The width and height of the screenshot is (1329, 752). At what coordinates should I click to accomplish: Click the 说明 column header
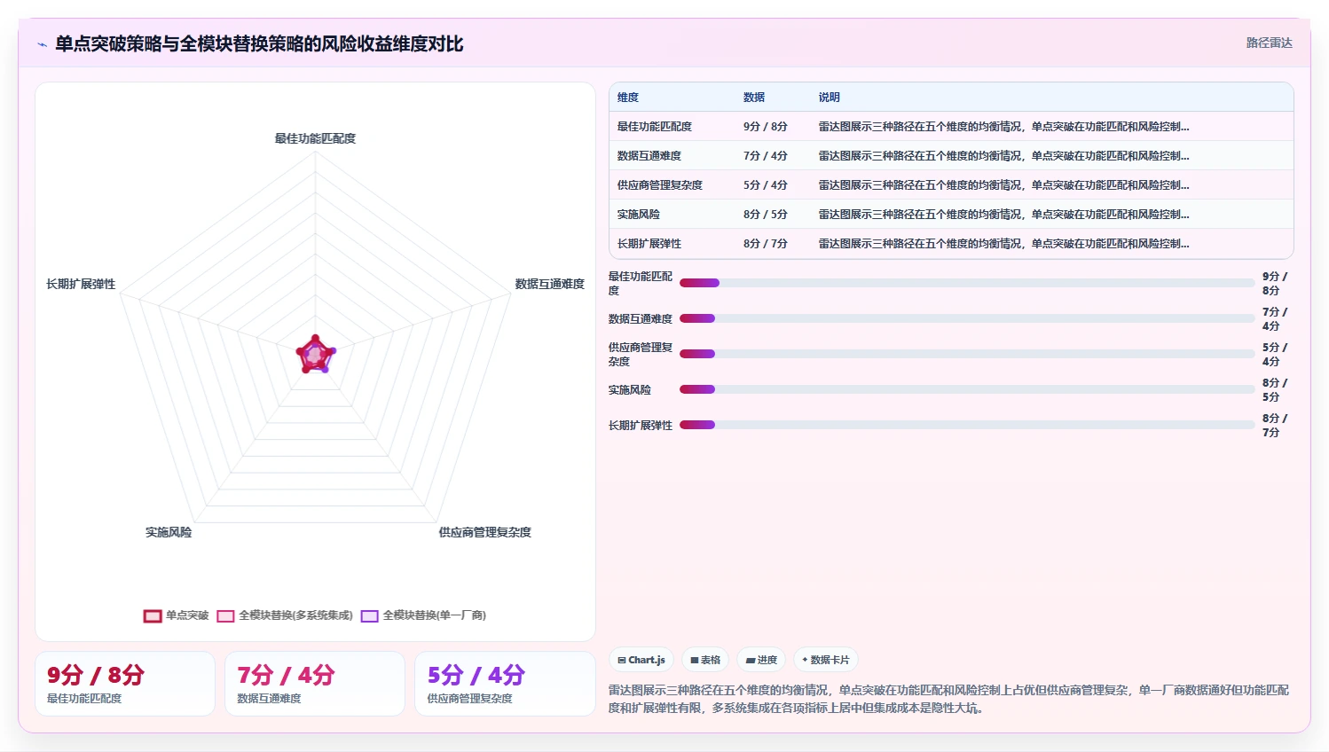[830, 98]
